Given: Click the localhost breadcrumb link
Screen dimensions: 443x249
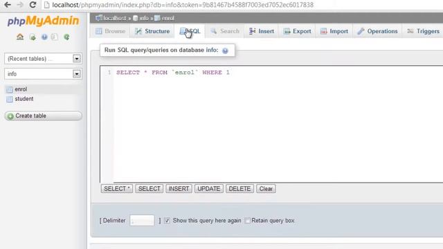Looking at the screenshot, I should point(115,18).
